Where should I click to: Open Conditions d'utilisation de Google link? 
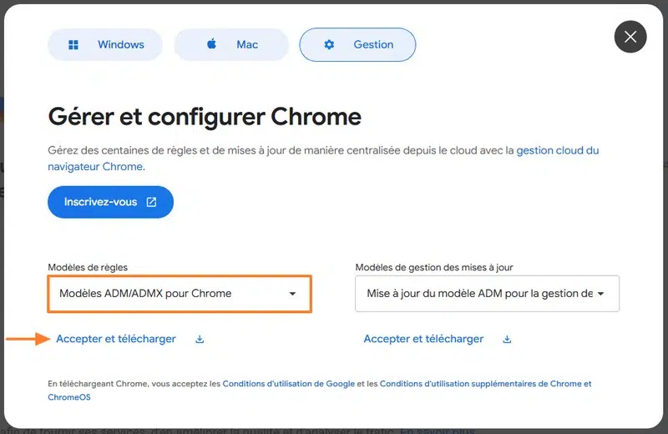point(288,384)
